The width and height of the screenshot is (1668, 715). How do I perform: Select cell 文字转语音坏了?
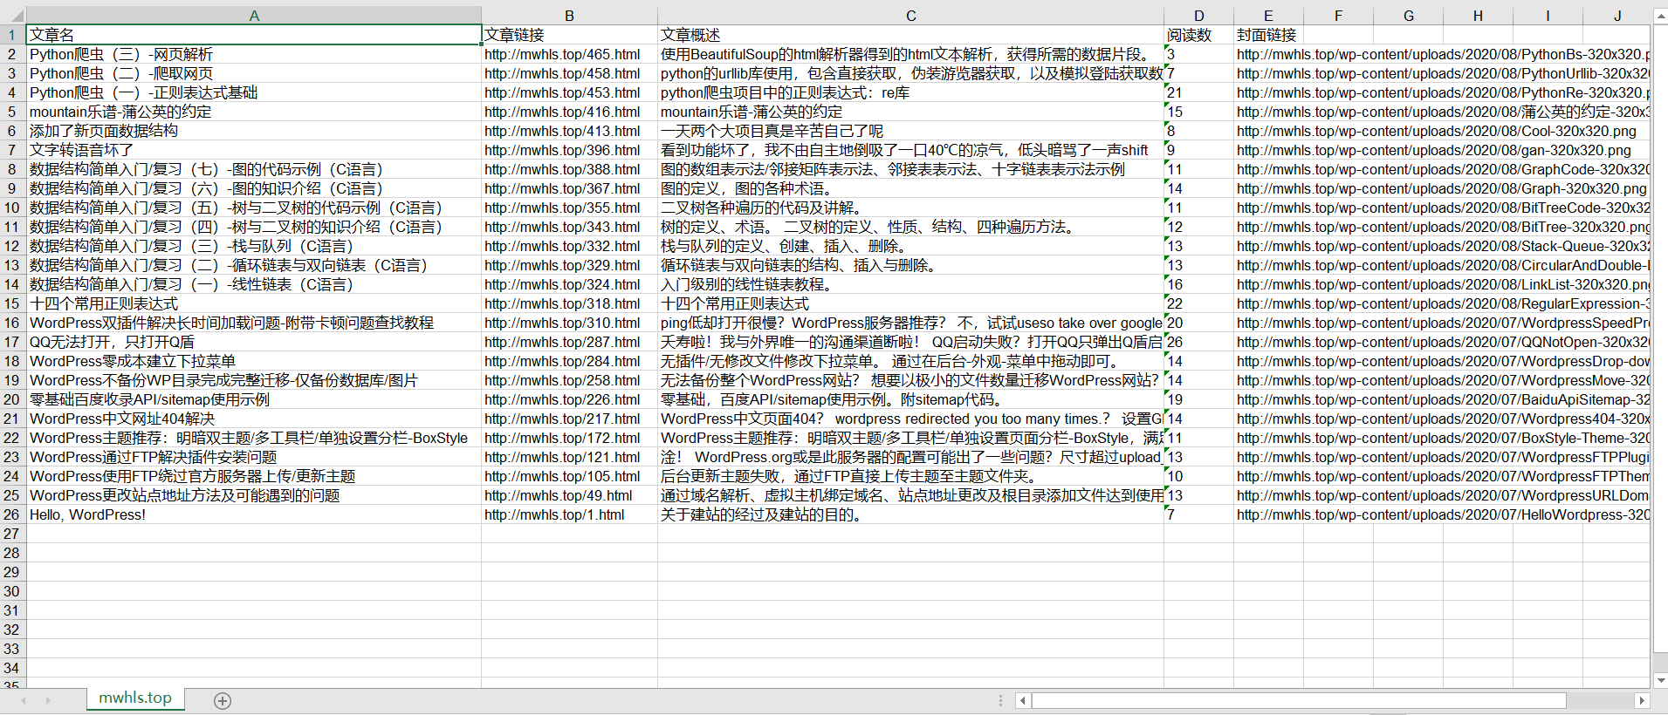pos(254,150)
